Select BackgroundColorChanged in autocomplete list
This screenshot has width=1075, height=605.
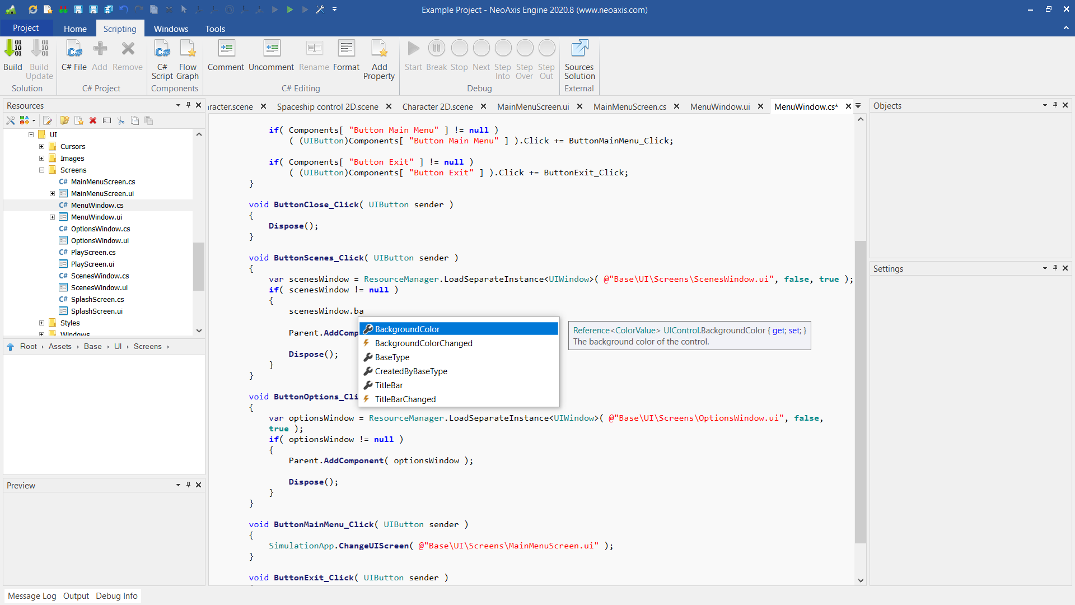459,343
